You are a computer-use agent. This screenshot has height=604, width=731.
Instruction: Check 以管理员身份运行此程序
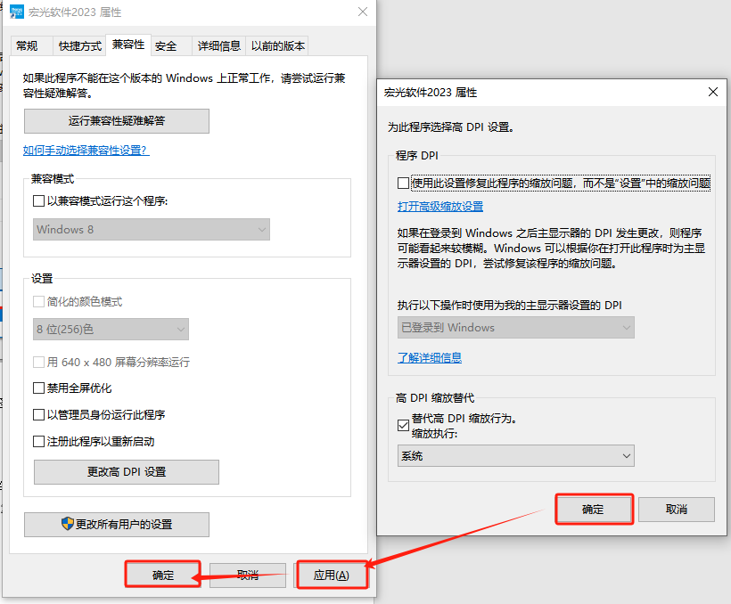pos(38,415)
